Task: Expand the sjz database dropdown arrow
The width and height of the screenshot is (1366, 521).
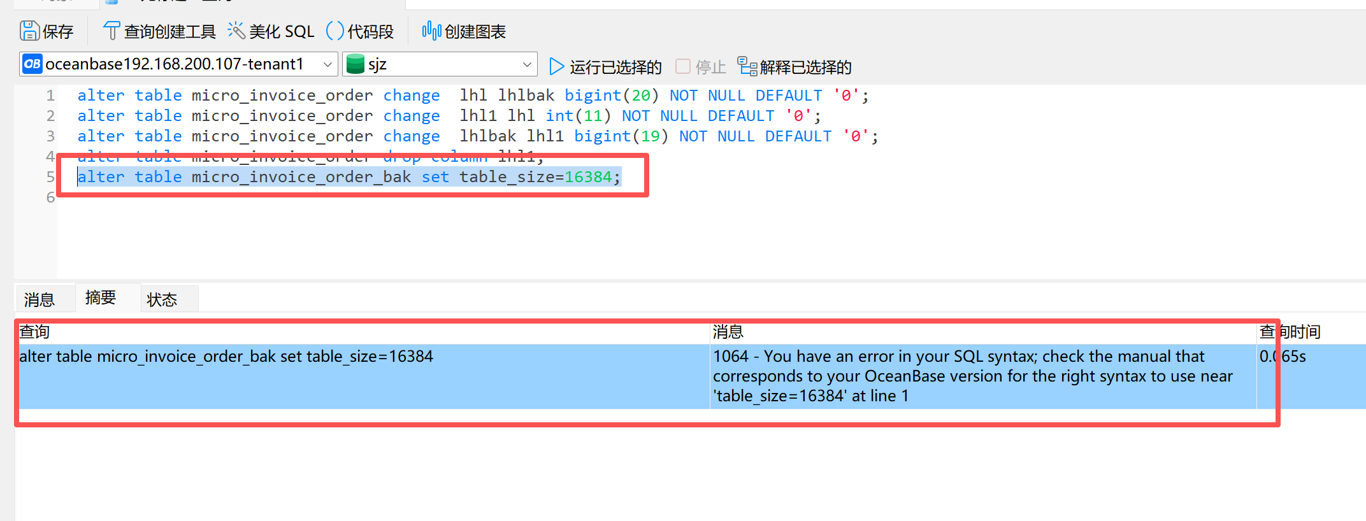Action: point(527,64)
